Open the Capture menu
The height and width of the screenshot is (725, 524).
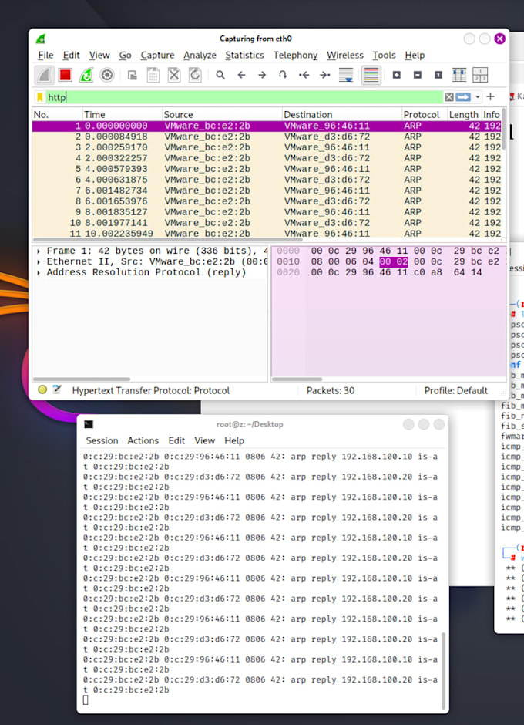pos(157,55)
